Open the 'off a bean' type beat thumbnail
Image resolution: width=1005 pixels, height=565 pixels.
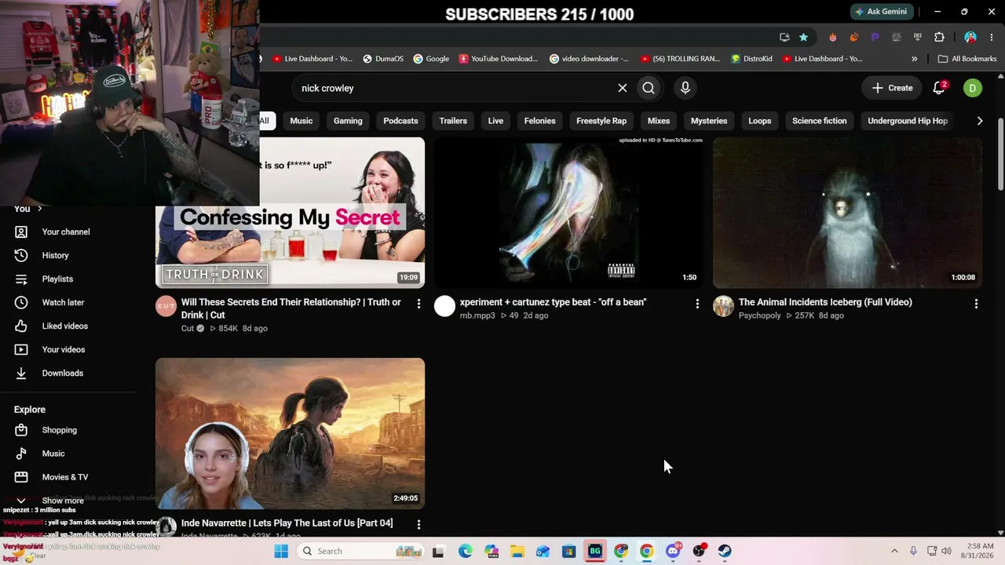(568, 213)
